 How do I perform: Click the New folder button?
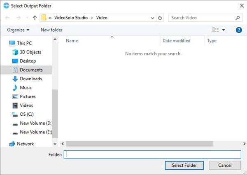(51, 30)
